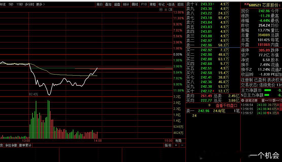The width and height of the screenshot is (282, 162).
Task: Click the 逐笔还原 label
Action: pos(251,100)
